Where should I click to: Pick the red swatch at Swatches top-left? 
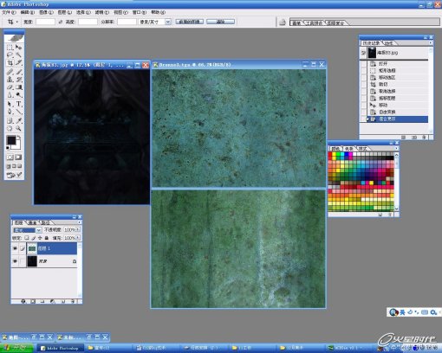point(330,155)
